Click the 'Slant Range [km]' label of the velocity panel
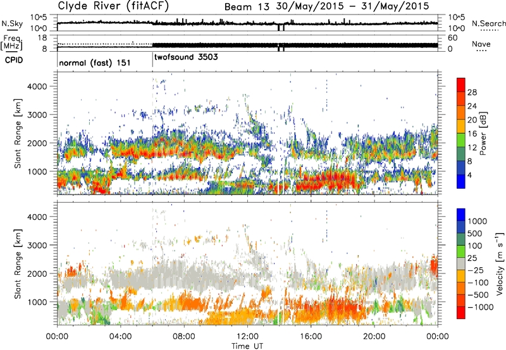This screenshot has height=350, width=506. (18, 263)
